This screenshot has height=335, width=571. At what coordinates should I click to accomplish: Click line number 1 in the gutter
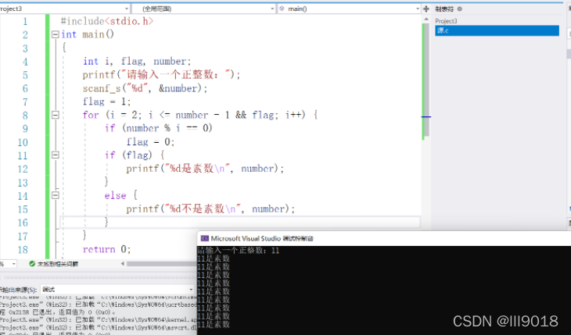click(25, 21)
